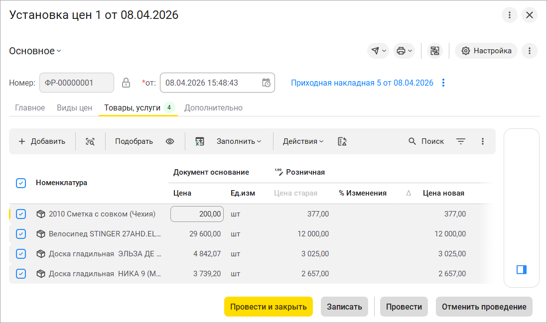This screenshot has height=323, width=547.
Task: Open the Действия dropdown menu
Action: tap(303, 141)
